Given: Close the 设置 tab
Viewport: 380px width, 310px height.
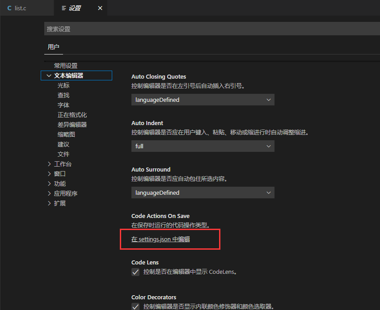Looking at the screenshot, I should [100, 8].
